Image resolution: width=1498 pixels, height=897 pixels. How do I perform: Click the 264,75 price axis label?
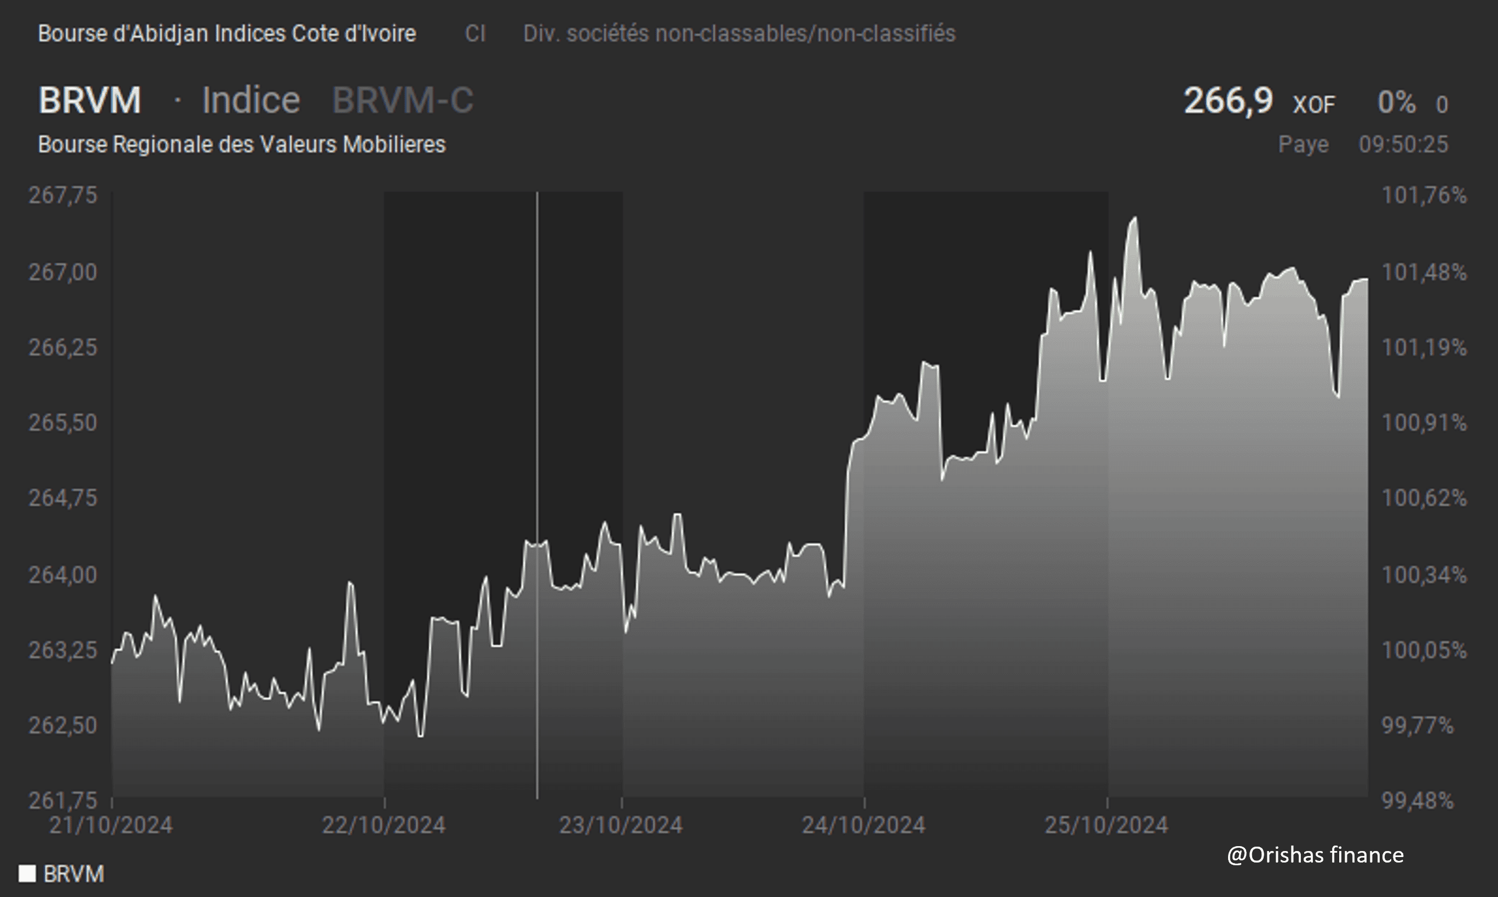tap(63, 498)
